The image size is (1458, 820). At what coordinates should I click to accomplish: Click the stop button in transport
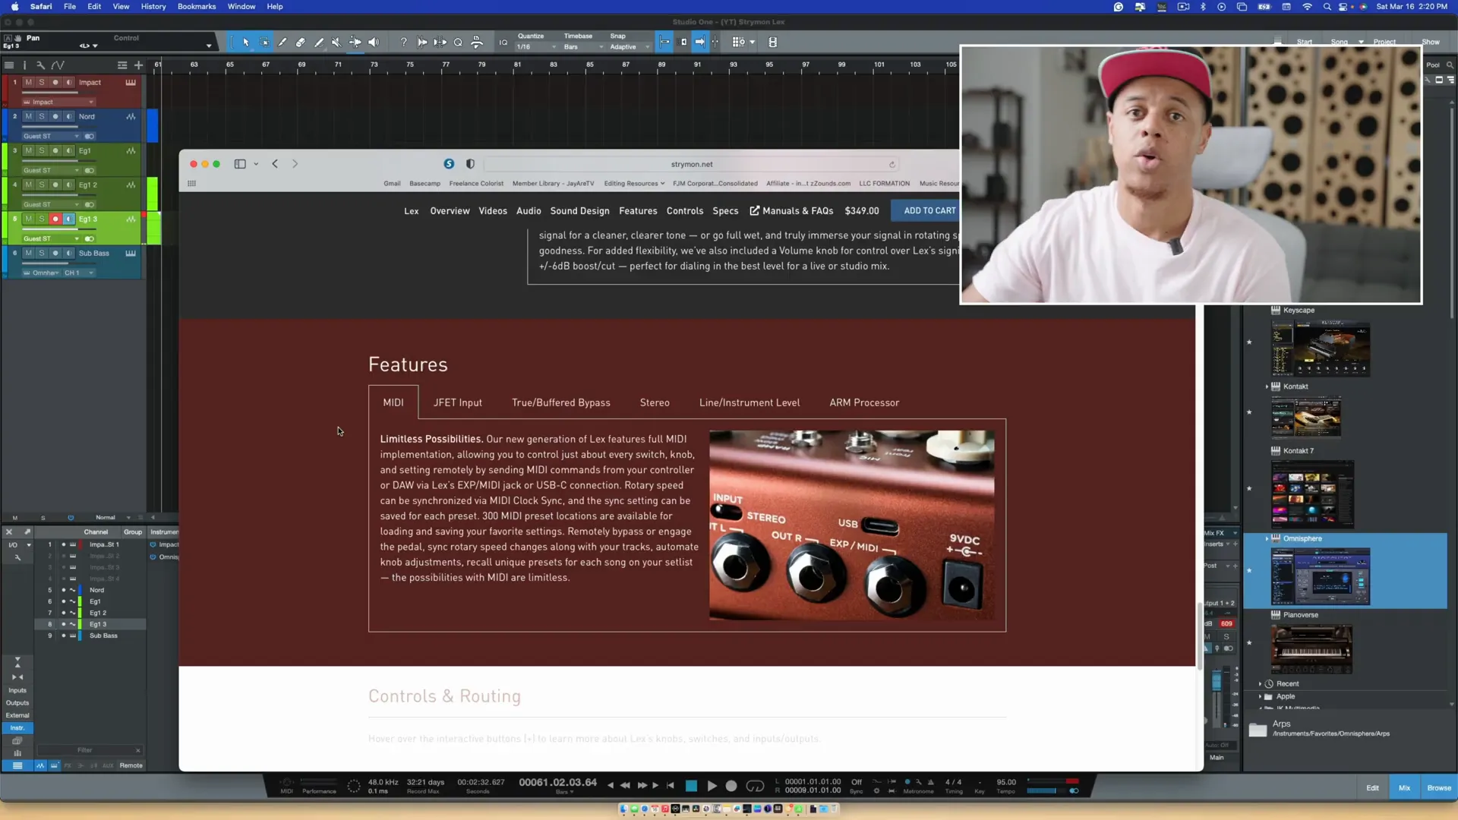pos(691,786)
